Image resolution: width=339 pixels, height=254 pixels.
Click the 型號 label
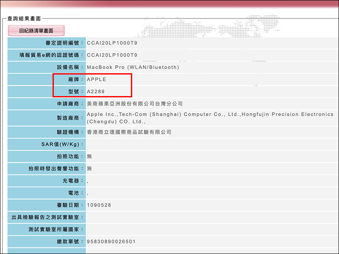click(x=76, y=91)
